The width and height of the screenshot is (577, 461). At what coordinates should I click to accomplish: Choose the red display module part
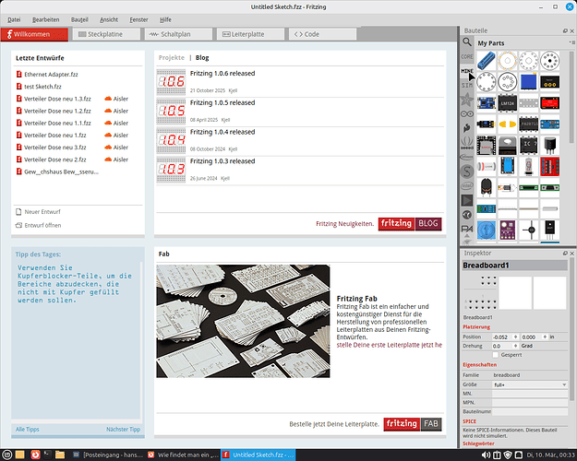(550, 103)
